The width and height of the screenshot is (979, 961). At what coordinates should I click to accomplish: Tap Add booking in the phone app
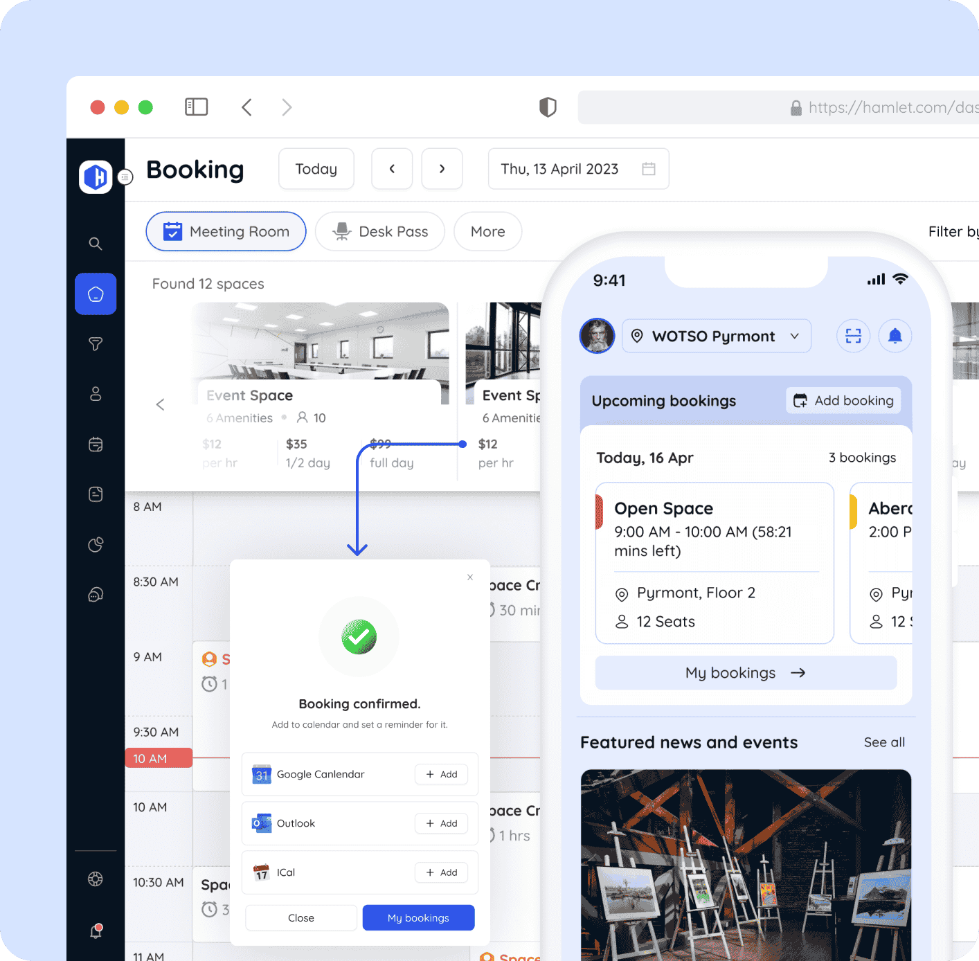pos(843,400)
